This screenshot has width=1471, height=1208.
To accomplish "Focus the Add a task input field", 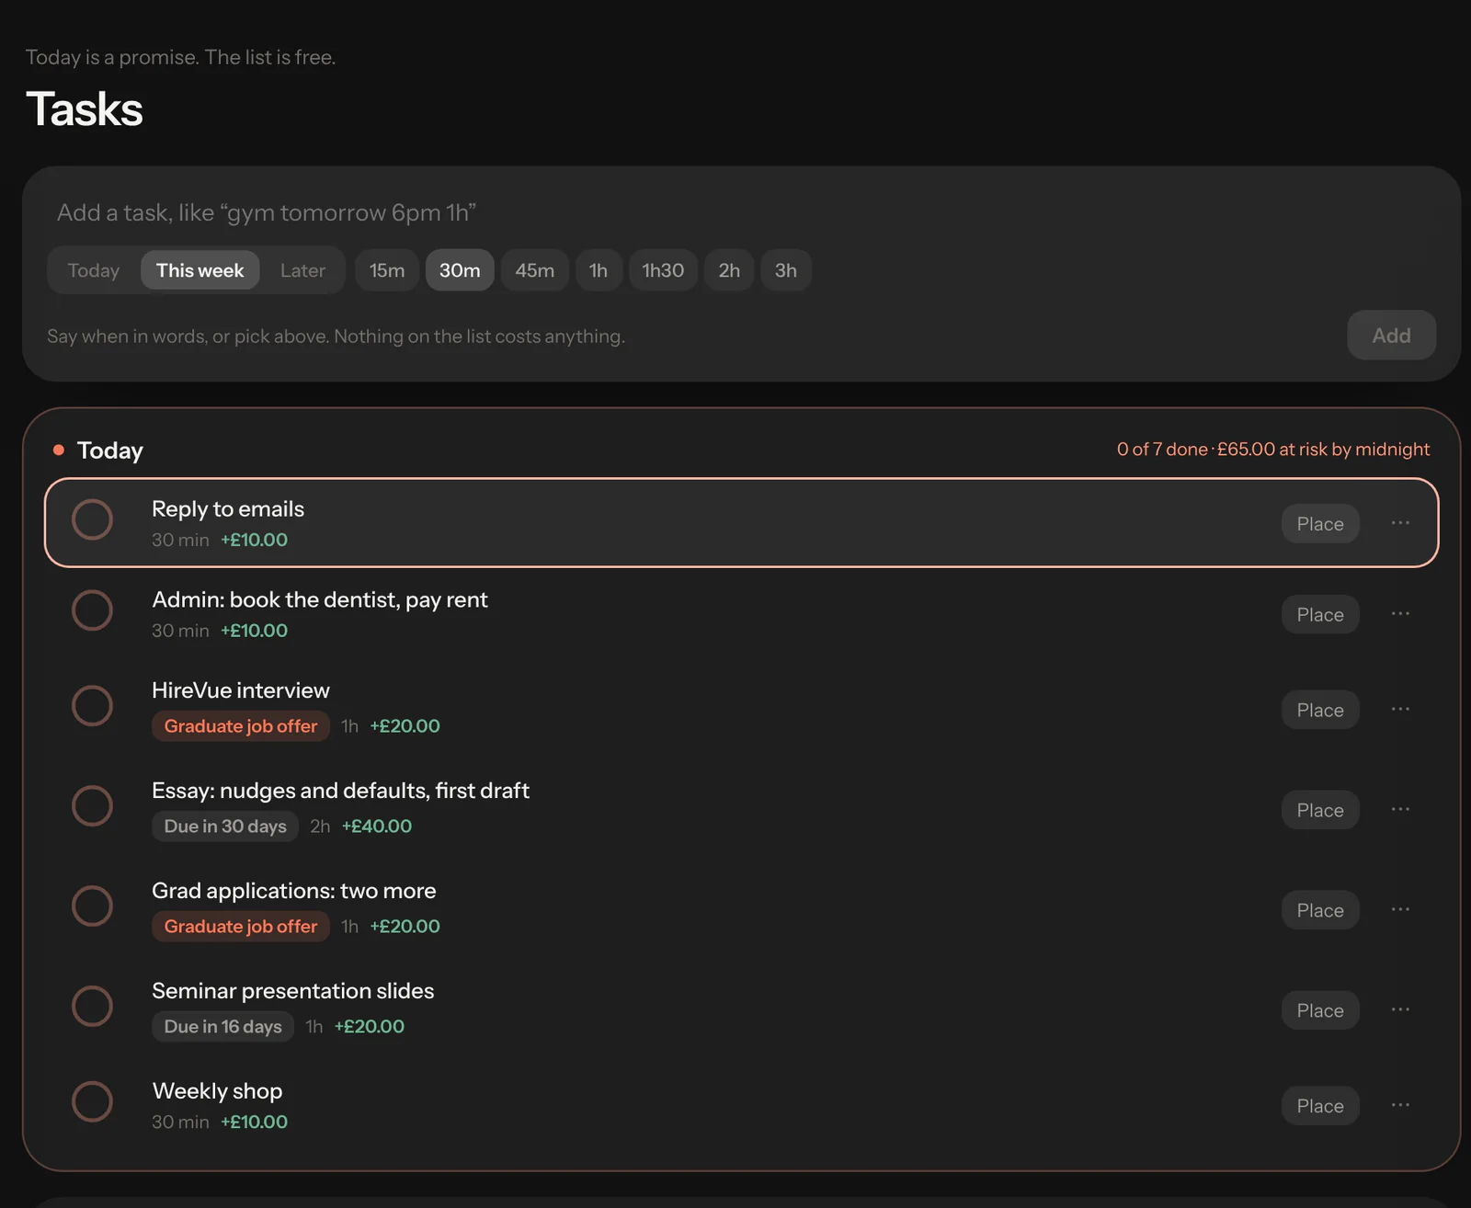I will tap(741, 212).
